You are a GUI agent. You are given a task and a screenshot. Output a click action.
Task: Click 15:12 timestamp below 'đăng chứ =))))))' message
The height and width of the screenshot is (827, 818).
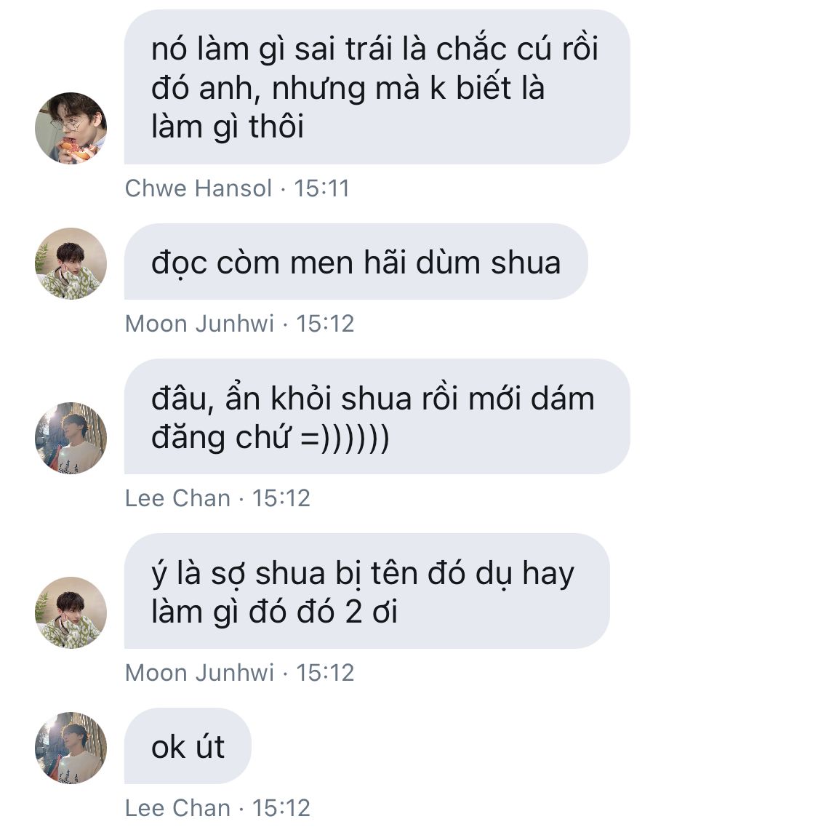(x=281, y=498)
